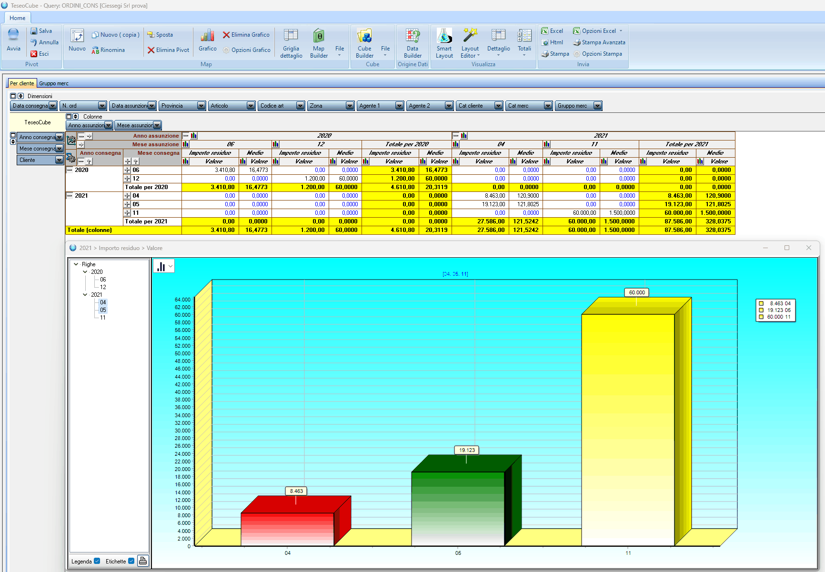Expand month 06 row under 2020
Image resolution: width=825 pixels, height=572 pixels.
point(127,170)
